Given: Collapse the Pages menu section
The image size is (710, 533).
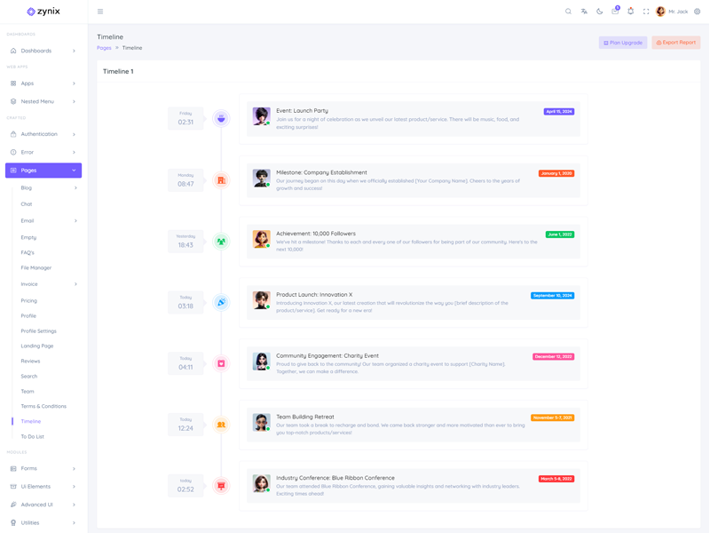Looking at the screenshot, I should point(43,170).
